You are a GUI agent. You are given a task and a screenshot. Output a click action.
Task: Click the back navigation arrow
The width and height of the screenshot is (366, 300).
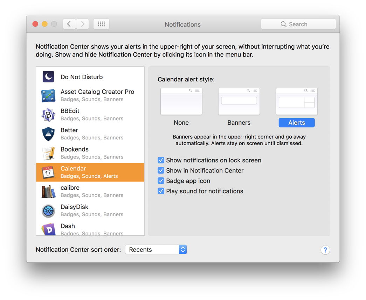point(69,24)
